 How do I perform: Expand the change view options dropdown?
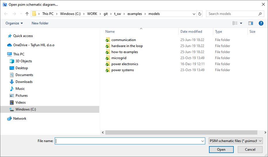click(241, 23)
